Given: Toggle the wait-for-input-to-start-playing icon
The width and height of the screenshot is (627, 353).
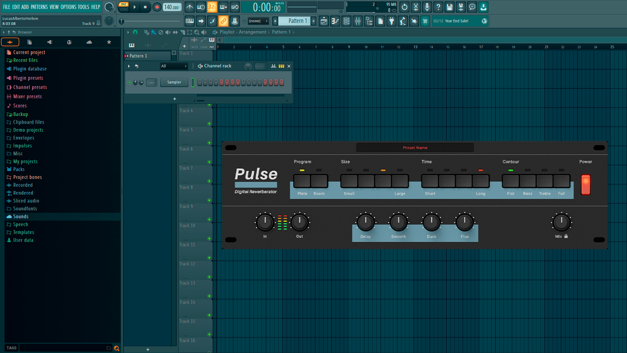Looking at the screenshot, I should (x=201, y=7).
